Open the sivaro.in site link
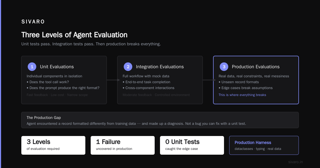The image size is (320, 168). click(295, 162)
